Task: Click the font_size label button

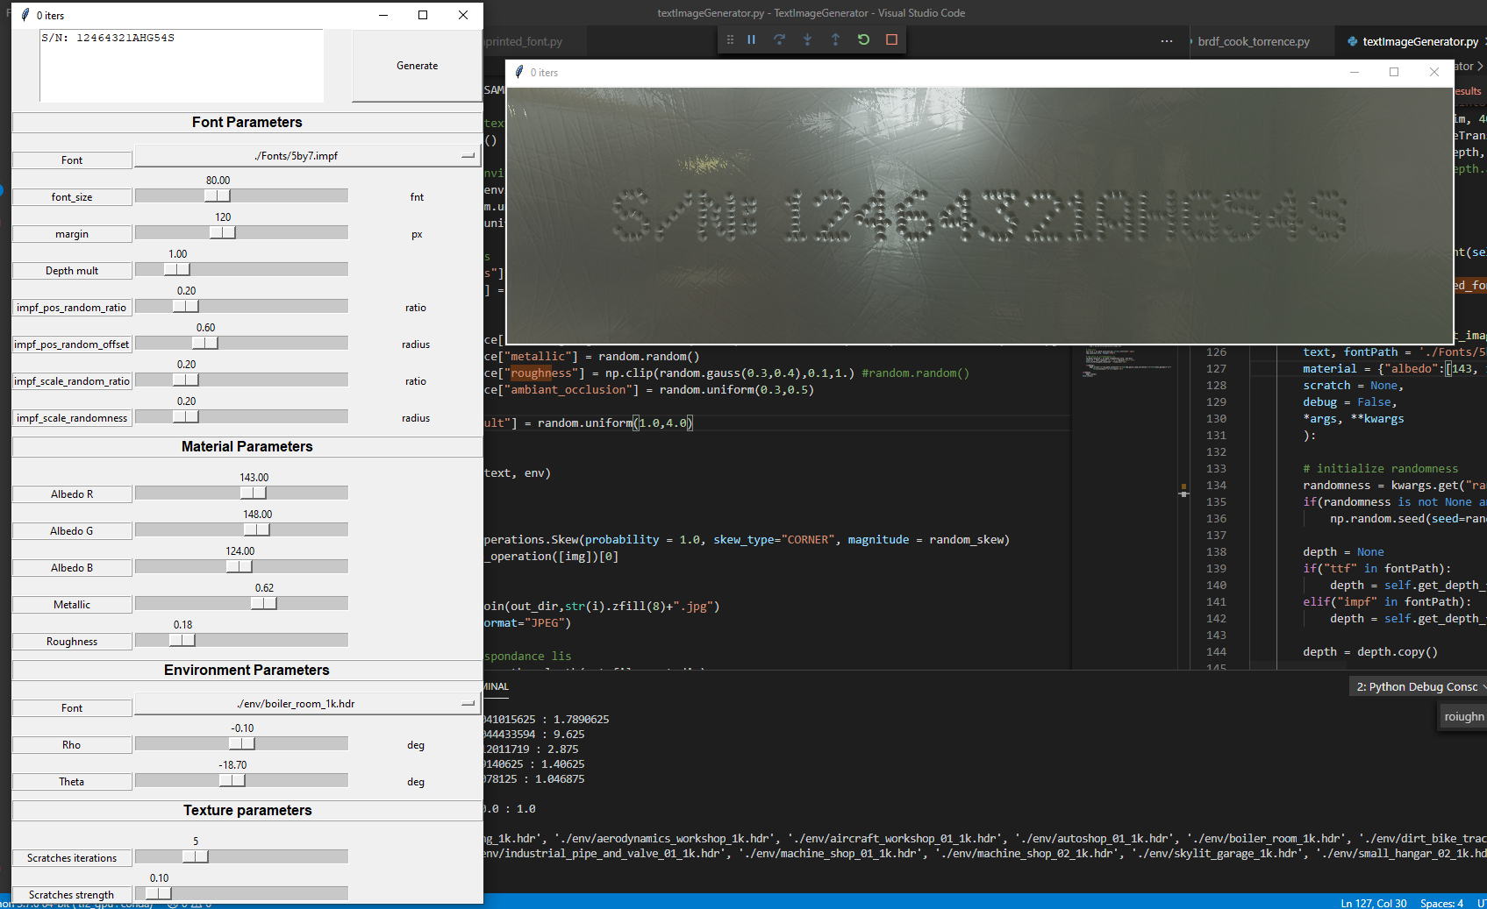Action: (x=72, y=197)
